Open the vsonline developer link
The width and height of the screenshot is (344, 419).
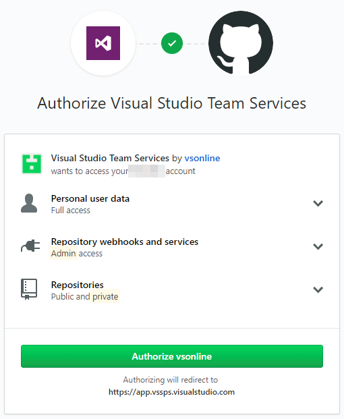pos(202,158)
